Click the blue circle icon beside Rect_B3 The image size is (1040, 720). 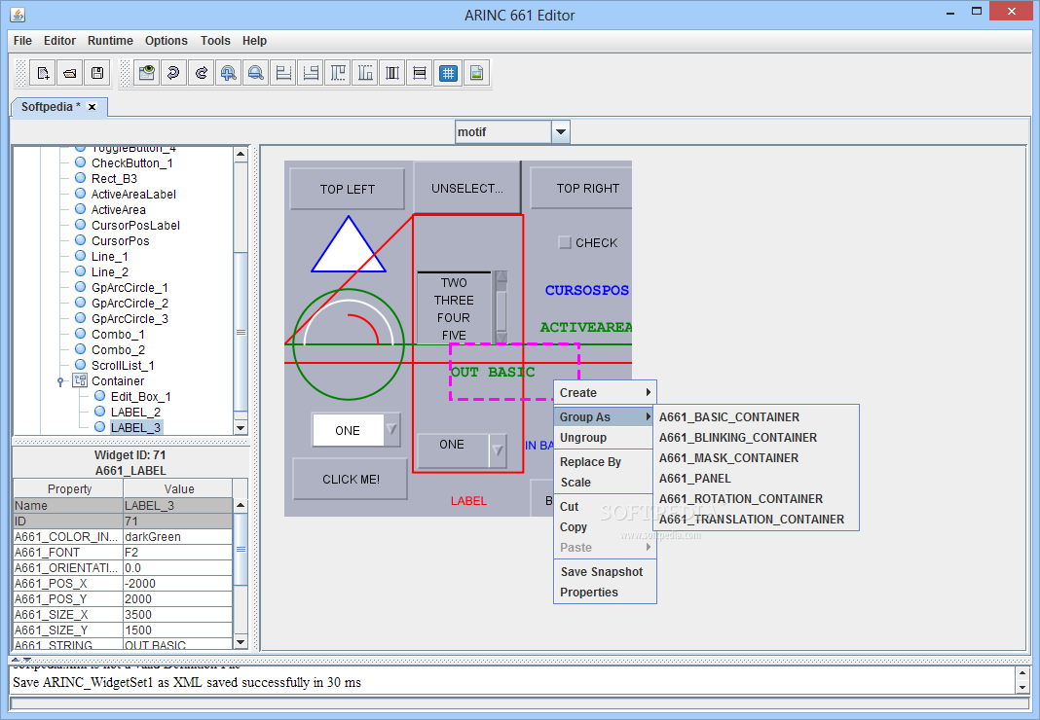tap(80, 178)
